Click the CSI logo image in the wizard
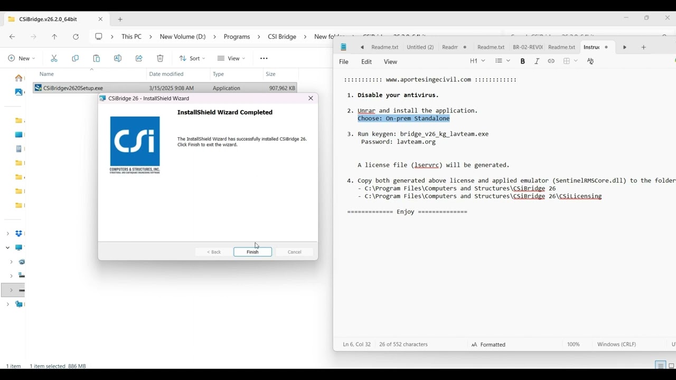 [135, 145]
